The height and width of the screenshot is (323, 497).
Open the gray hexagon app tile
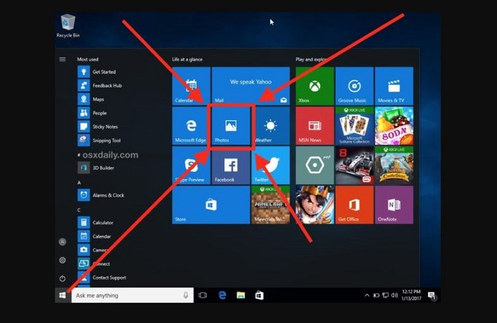pos(315,165)
